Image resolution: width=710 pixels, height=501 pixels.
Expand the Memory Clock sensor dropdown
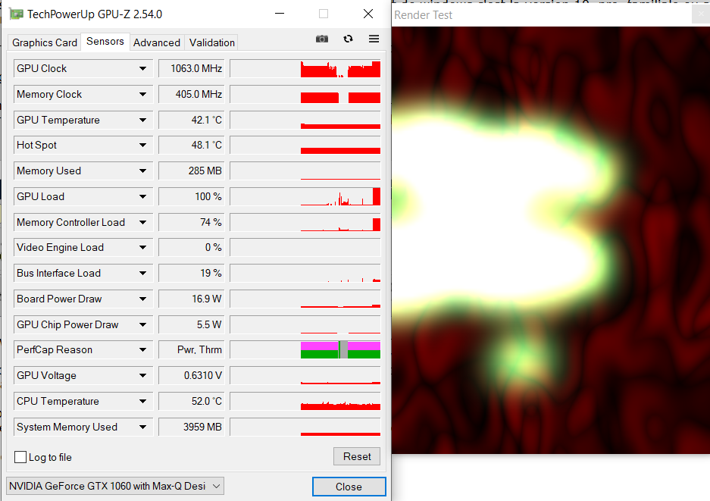[x=142, y=94]
